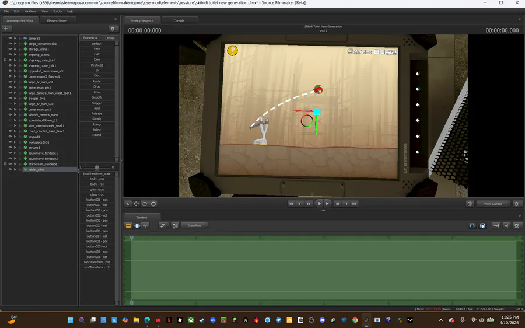Viewport: 525px width, 328px height.
Task: Open the Motion Editor mode
Action: coord(137,226)
